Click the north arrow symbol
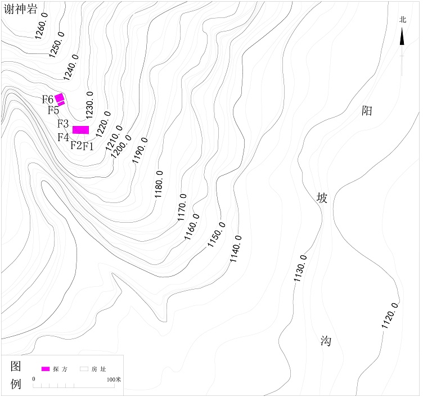This screenshot has width=423, height=397. pyautogui.click(x=402, y=37)
